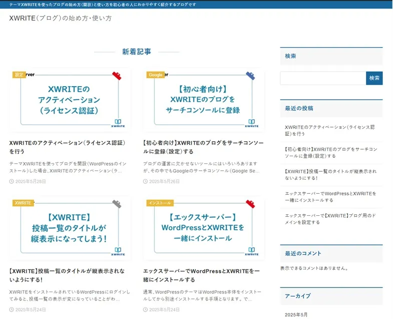Click the 最近の投稿 widget heading
This screenshot has width=393, height=319.
(299, 108)
